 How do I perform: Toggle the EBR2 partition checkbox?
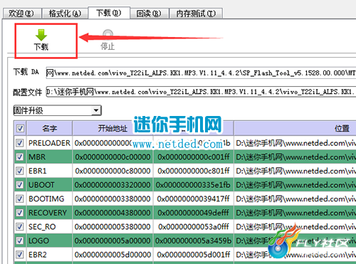coord(20,255)
